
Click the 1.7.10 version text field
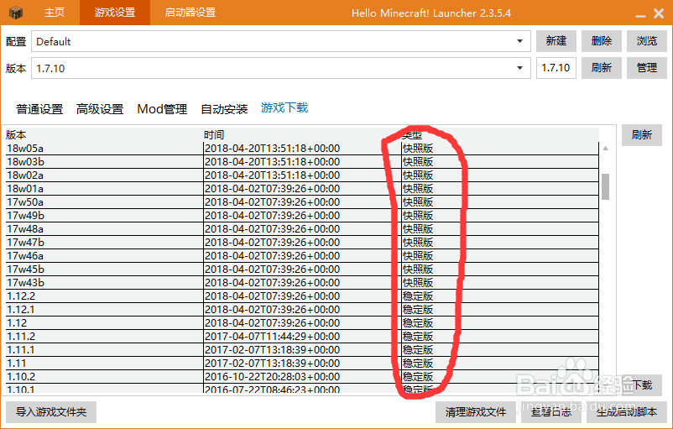pos(556,68)
